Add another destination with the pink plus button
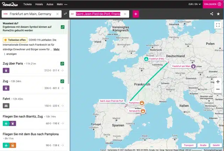The image size is (224, 151). coord(136,14)
